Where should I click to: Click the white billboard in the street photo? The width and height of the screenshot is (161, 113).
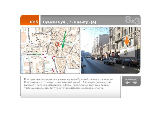tap(127, 52)
